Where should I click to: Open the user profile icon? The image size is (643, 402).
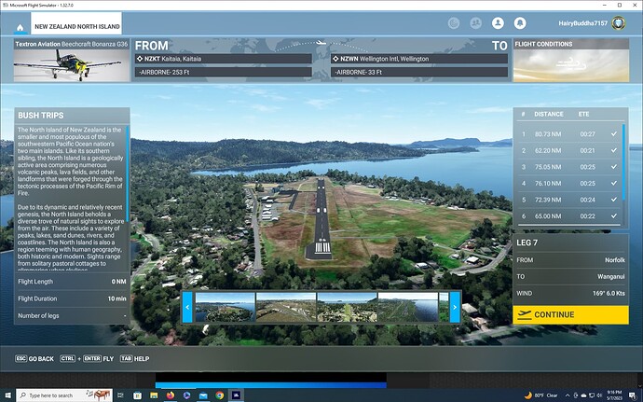click(x=498, y=23)
